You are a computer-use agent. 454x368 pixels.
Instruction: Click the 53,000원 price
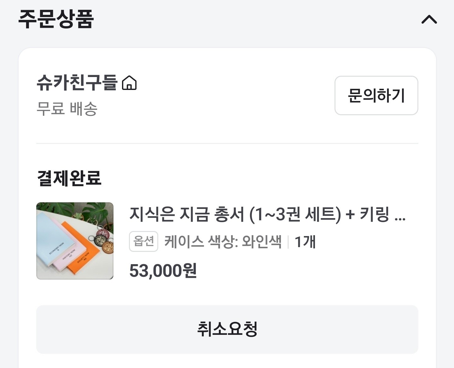click(163, 270)
